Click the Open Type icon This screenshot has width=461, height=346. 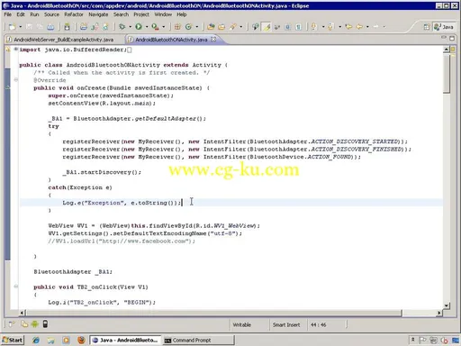(x=211, y=27)
